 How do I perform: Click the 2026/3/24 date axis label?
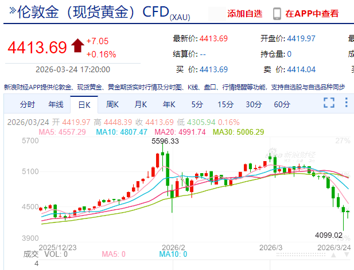tap(334, 248)
